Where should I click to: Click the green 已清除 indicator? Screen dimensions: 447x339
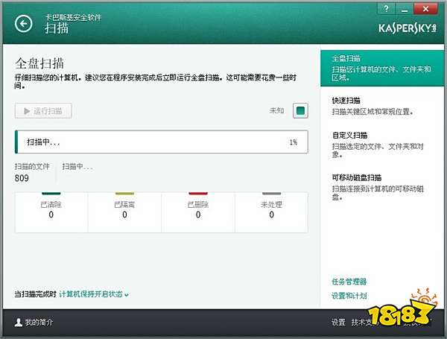(x=51, y=192)
